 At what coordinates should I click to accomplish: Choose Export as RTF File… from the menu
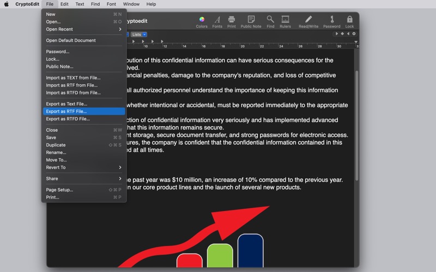[x=84, y=112]
